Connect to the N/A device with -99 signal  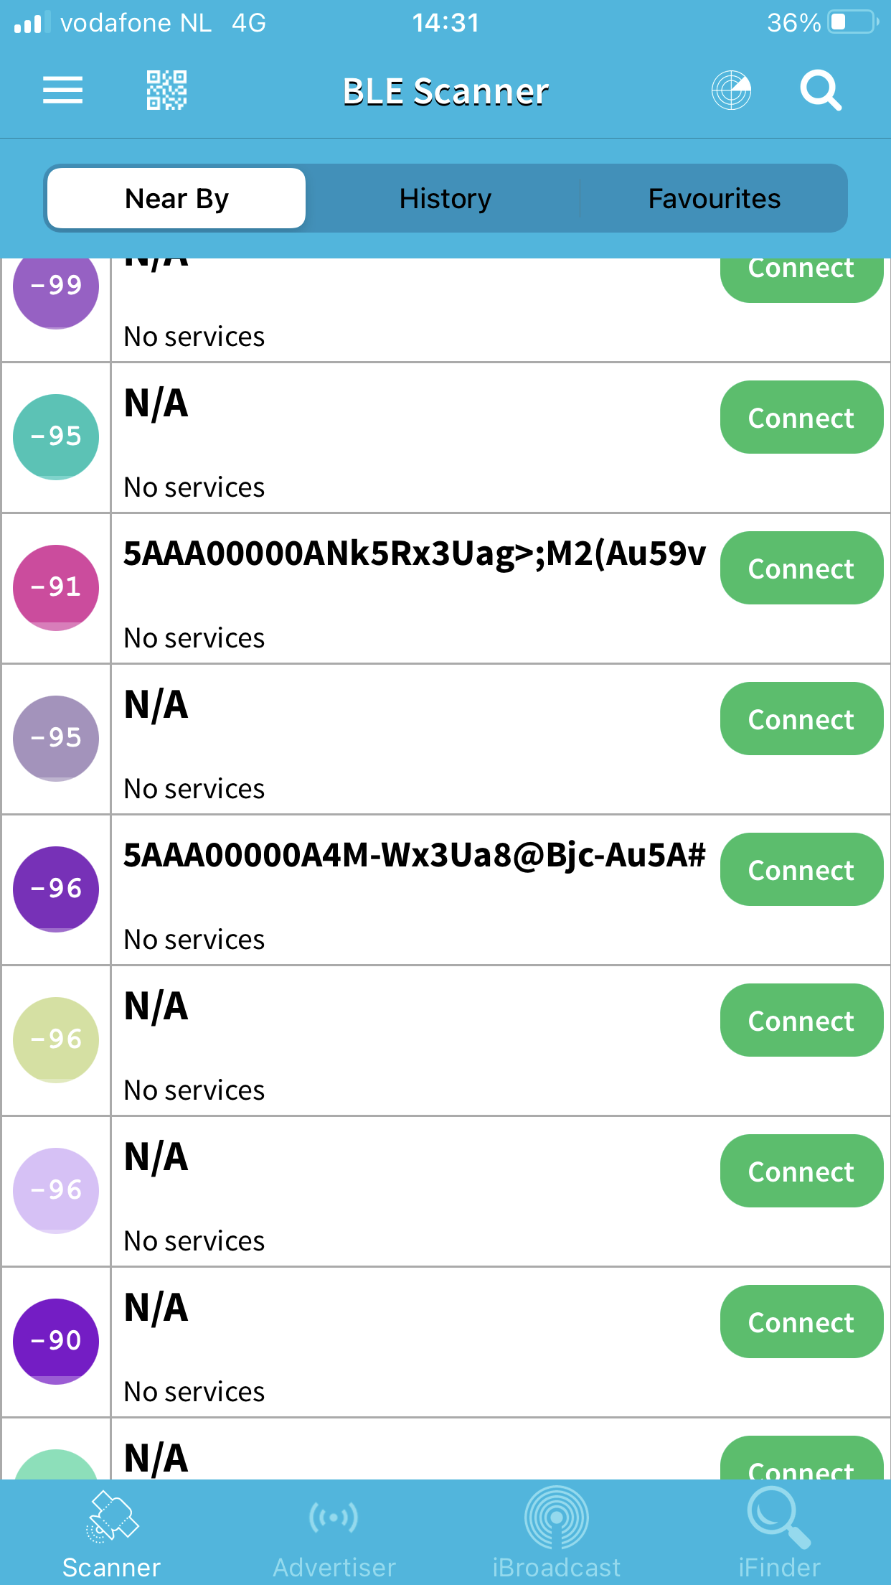coord(801,277)
